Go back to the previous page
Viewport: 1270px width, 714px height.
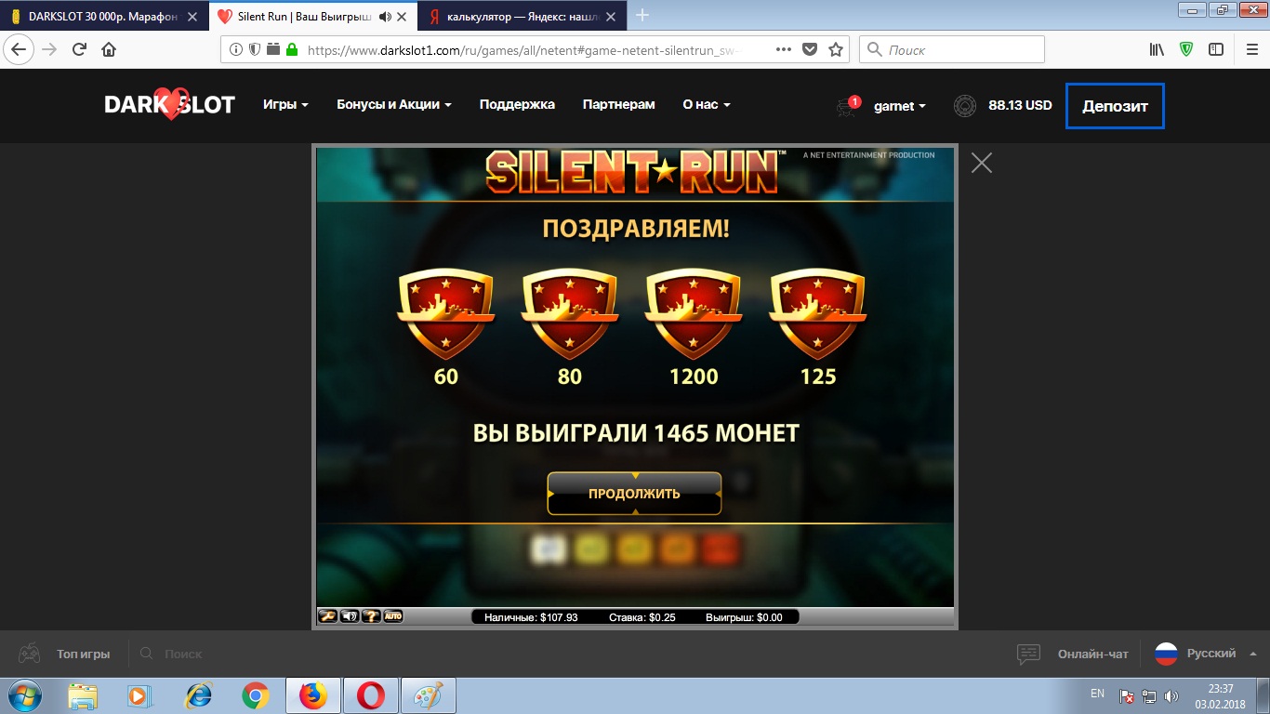point(20,50)
